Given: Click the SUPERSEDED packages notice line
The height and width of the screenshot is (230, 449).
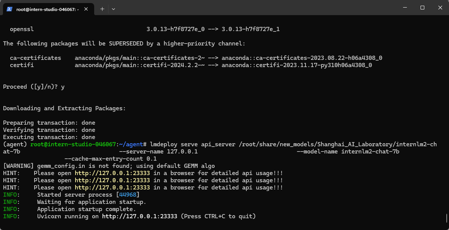Looking at the screenshot, I should point(124,44).
